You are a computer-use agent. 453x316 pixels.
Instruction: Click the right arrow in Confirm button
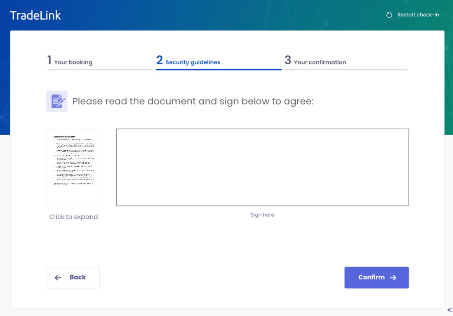(393, 277)
